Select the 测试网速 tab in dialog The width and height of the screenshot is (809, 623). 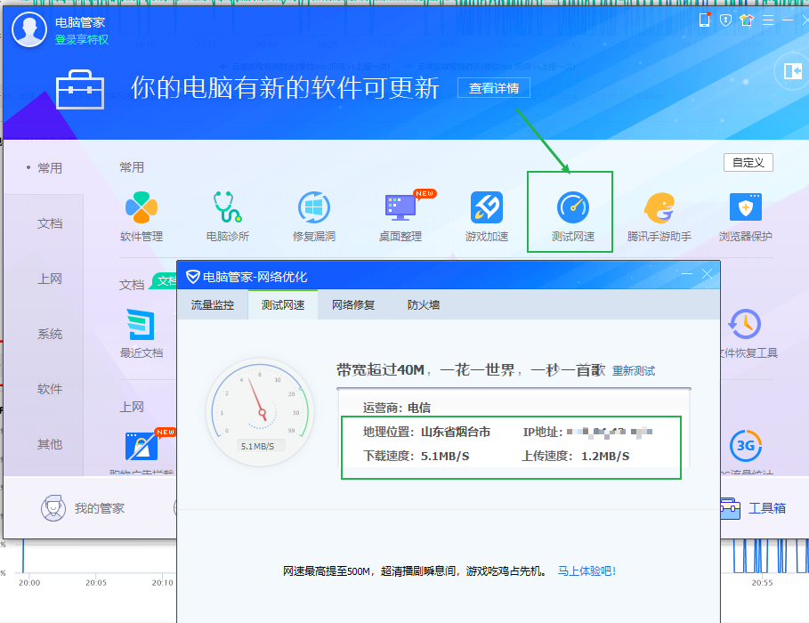(283, 305)
